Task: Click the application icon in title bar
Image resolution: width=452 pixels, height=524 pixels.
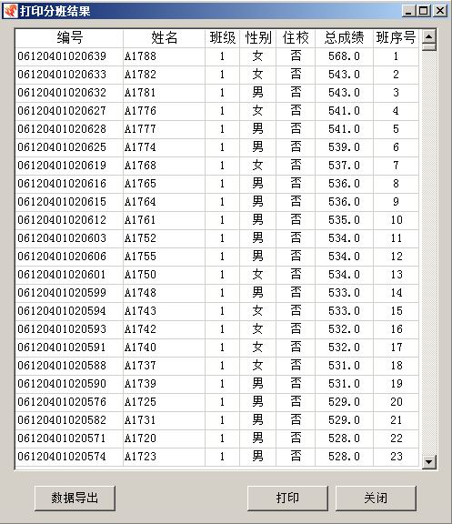Action: click(10, 11)
